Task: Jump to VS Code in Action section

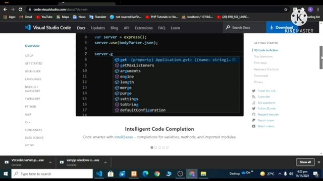Action: tap(266, 50)
